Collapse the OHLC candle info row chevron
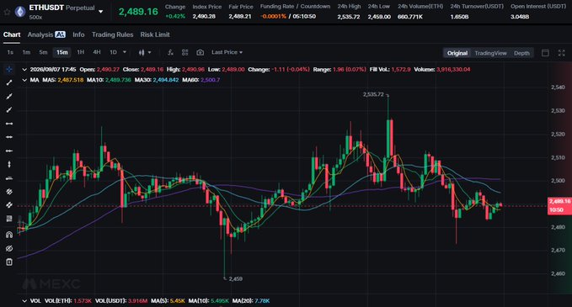 (x=24, y=70)
